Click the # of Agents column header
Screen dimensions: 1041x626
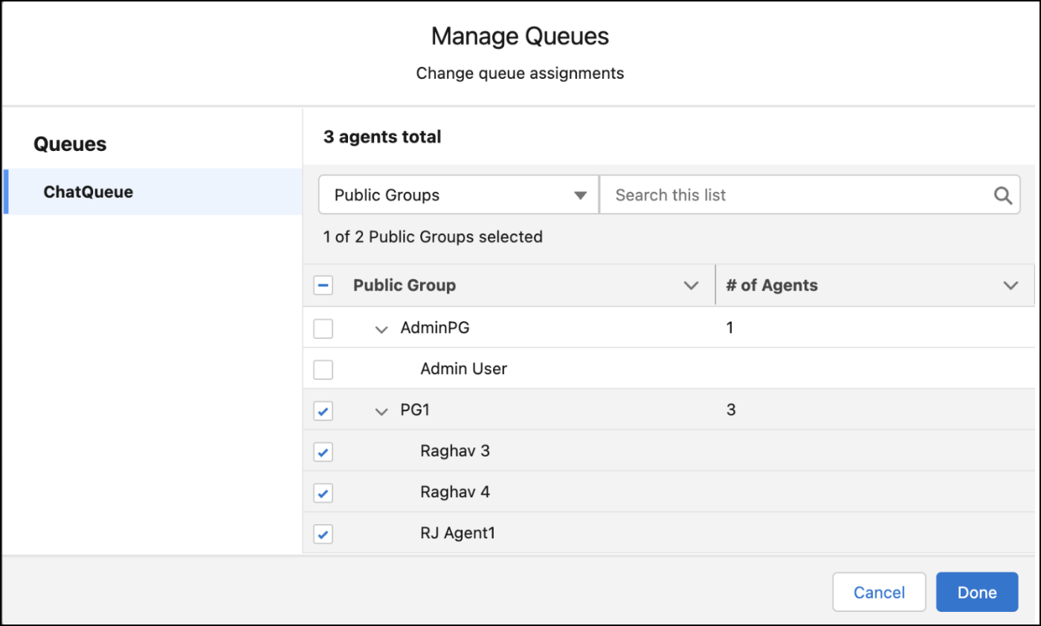click(771, 285)
